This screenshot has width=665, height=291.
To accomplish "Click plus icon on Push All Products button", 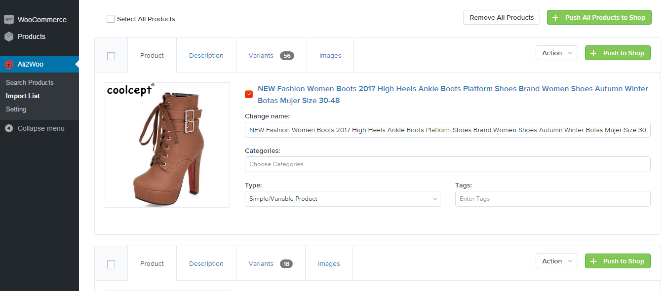I will pos(555,18).
